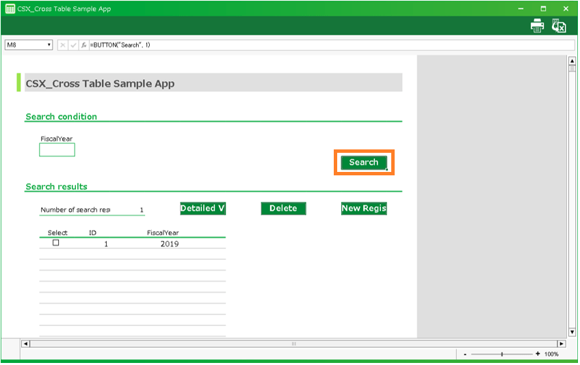Click the horizontal scrollbar right arrow
The width and height of the screenshot is (580, 365).
coord(562,344)
